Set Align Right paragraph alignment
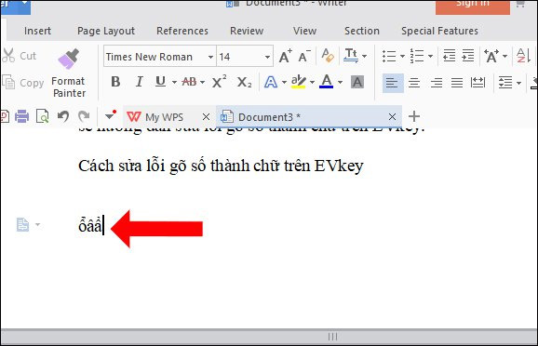This screenshot has width=538, height=346. point(437,83)
